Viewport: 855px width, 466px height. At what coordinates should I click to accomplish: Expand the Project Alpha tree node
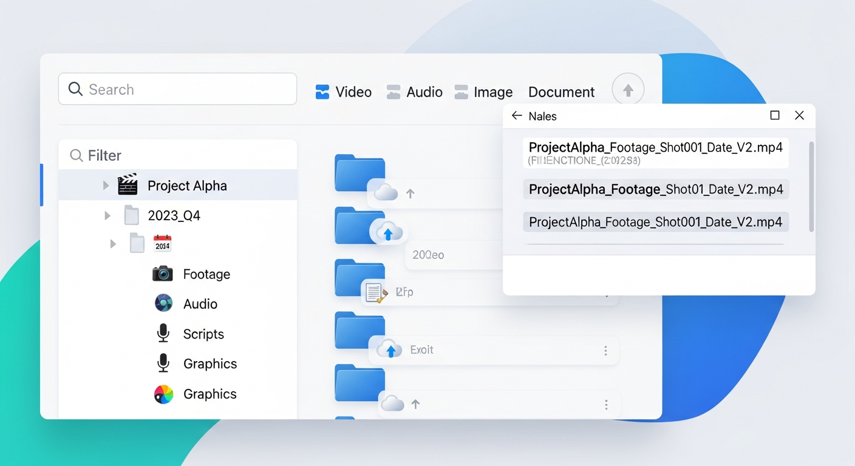(x=106, y=185)
